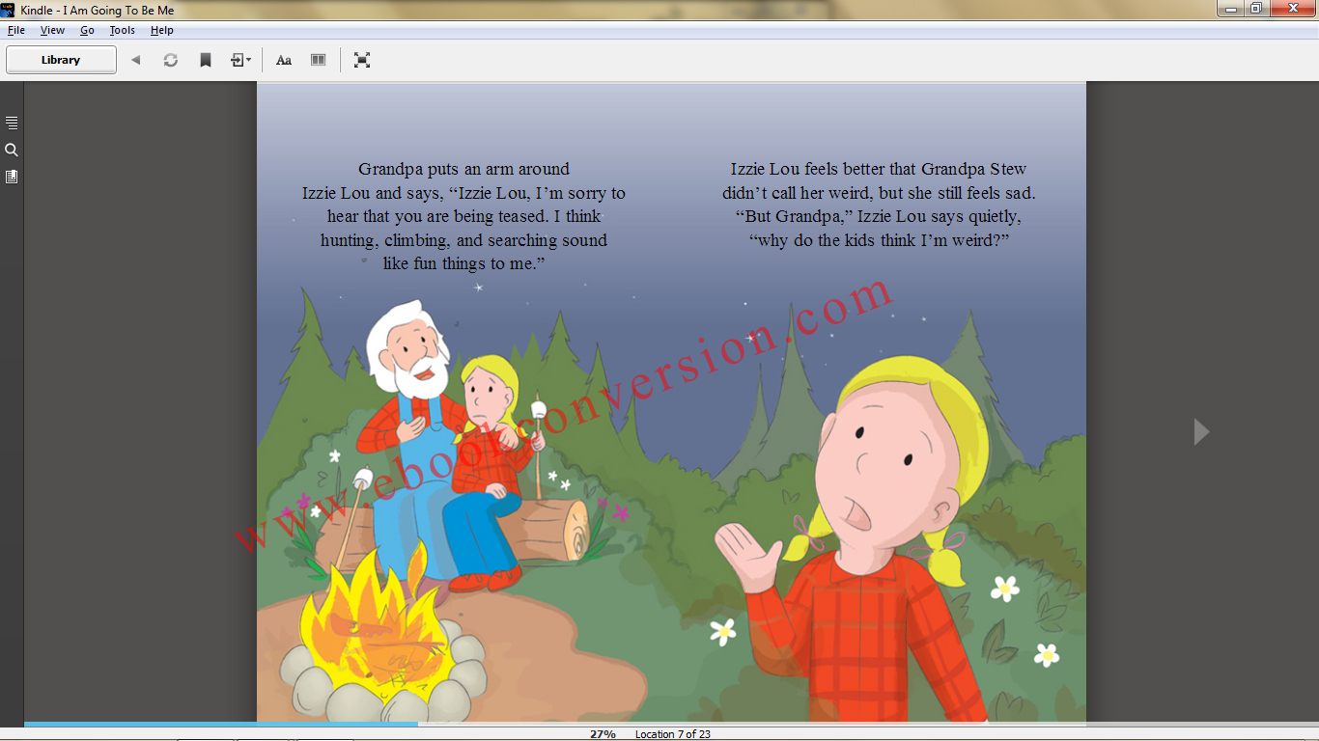Image resolution: width=1319 pixels, height=741 pixels.
Task: Click Location 7 of 23 status text
Action: (x=673, y=734)
